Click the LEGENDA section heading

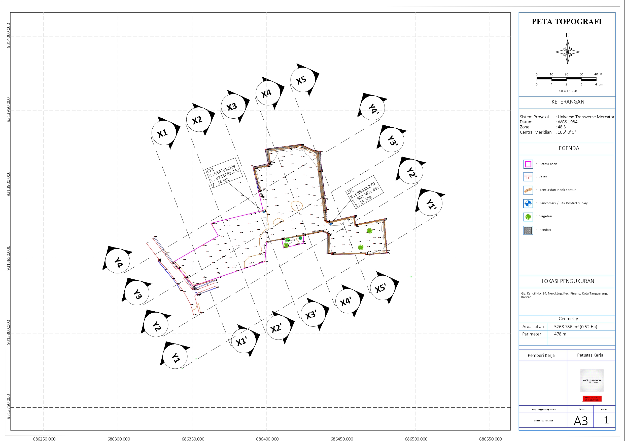pos(568,148)
